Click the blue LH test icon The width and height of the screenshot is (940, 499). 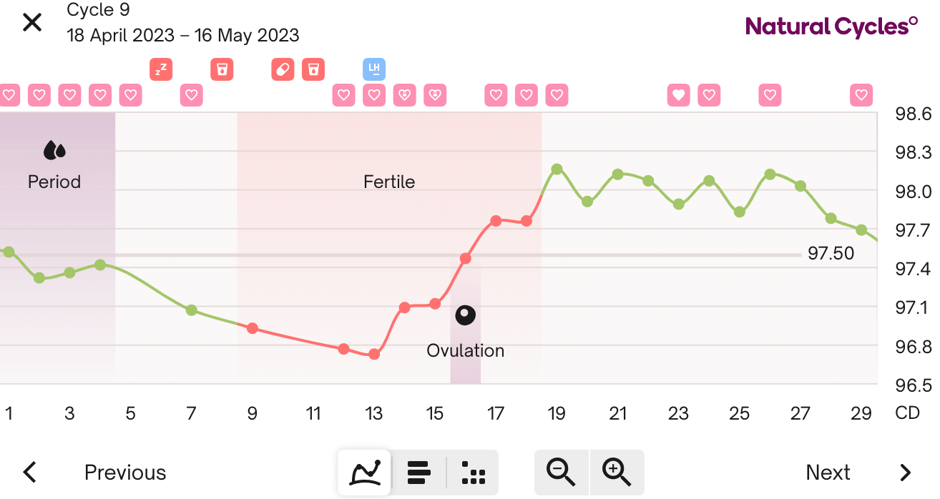pyautogui.click(x=374, y=69)
